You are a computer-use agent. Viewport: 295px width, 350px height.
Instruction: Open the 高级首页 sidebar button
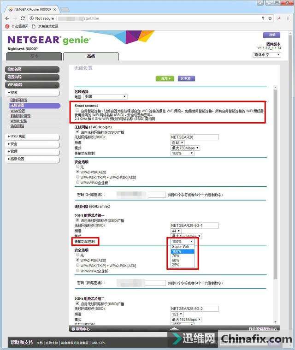point(32,69)
